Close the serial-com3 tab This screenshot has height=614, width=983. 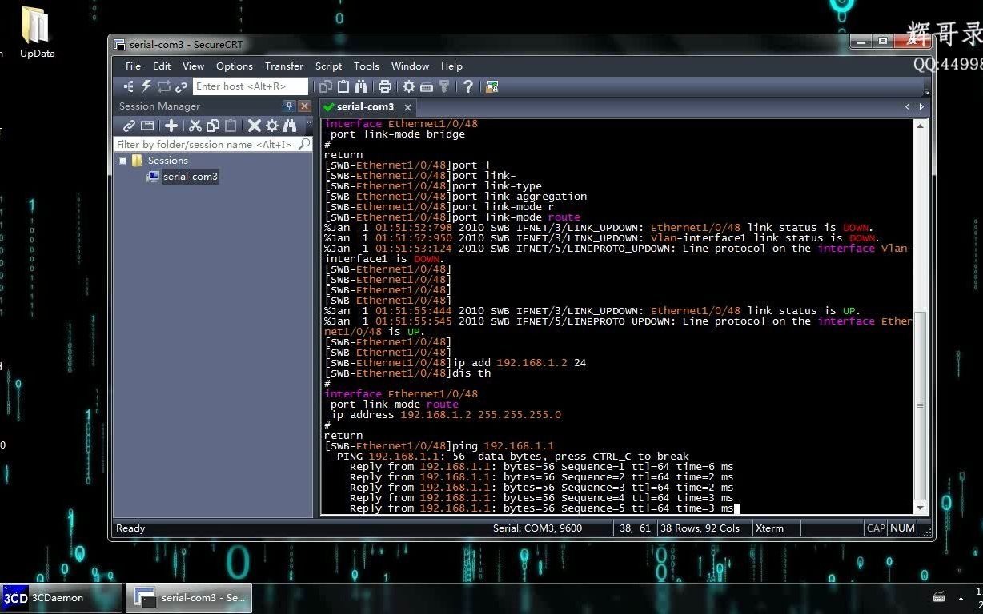407,107
